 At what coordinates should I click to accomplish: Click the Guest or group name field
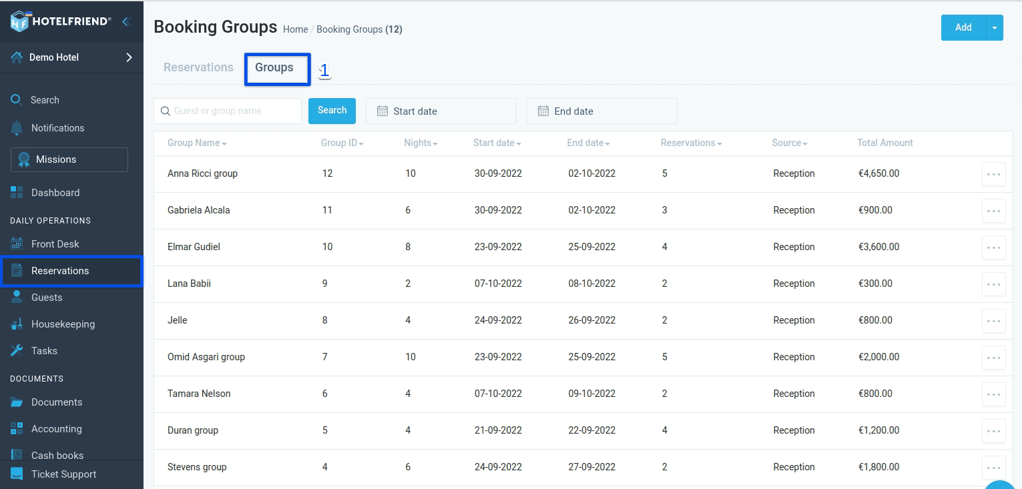click(x=228, y=111)
